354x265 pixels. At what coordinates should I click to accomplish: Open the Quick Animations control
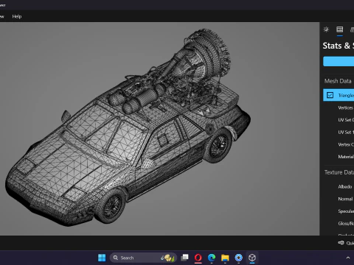coord(346,243)
